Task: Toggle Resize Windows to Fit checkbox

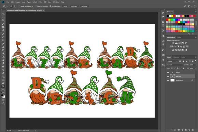Action: pos(19,6)
